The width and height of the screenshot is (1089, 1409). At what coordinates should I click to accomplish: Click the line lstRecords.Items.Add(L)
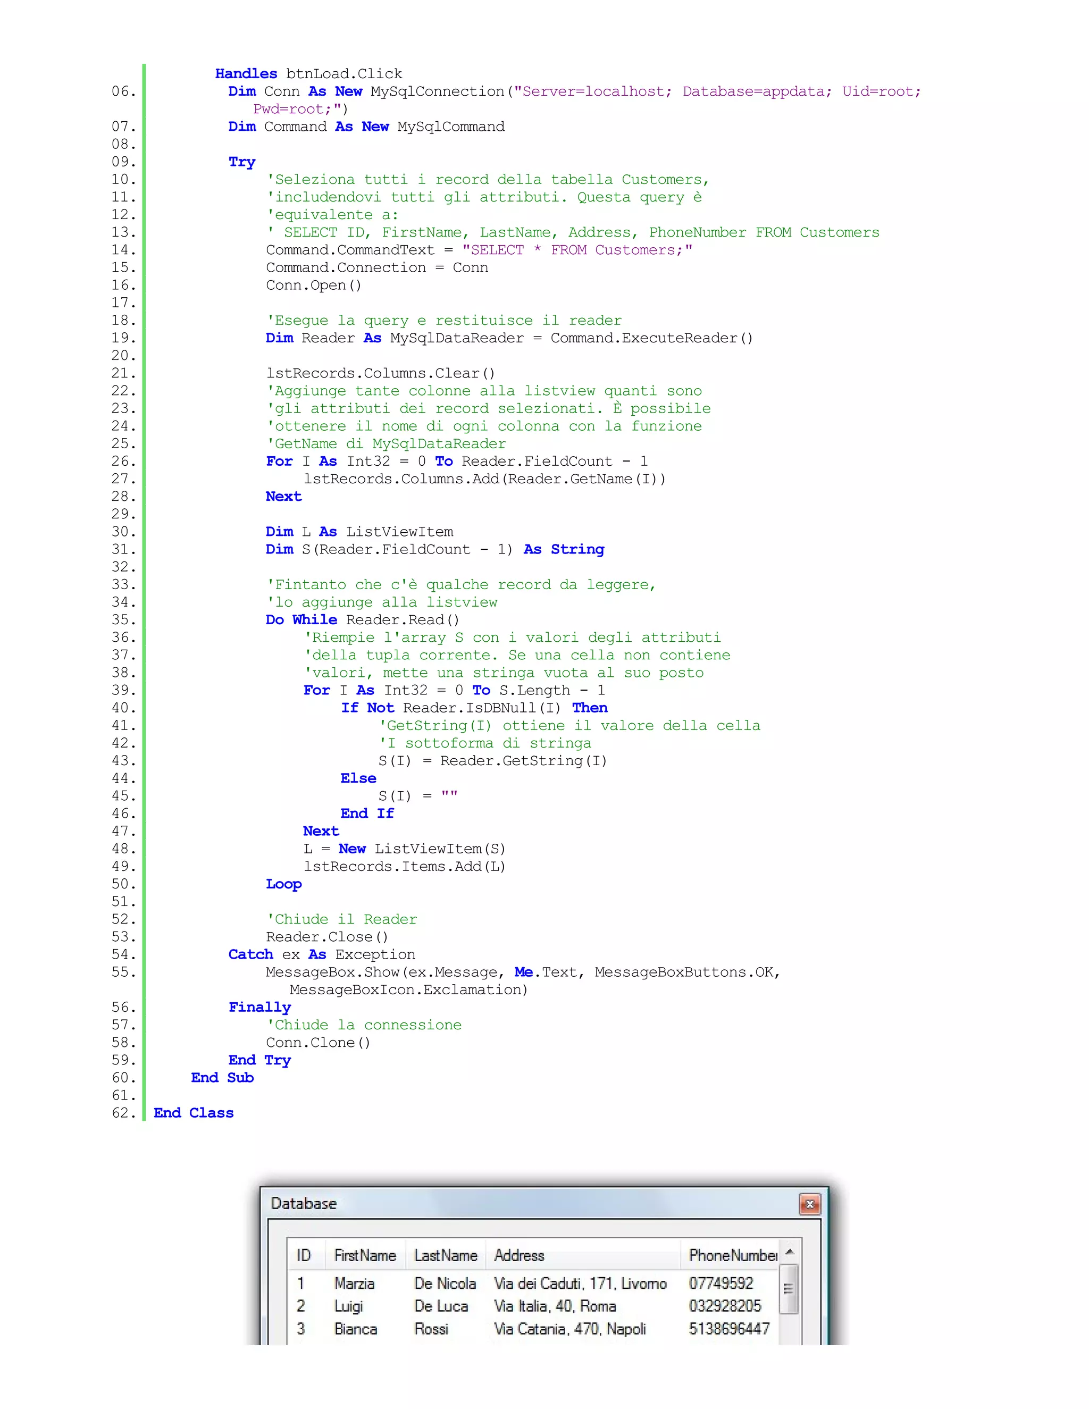pos(405,867)
